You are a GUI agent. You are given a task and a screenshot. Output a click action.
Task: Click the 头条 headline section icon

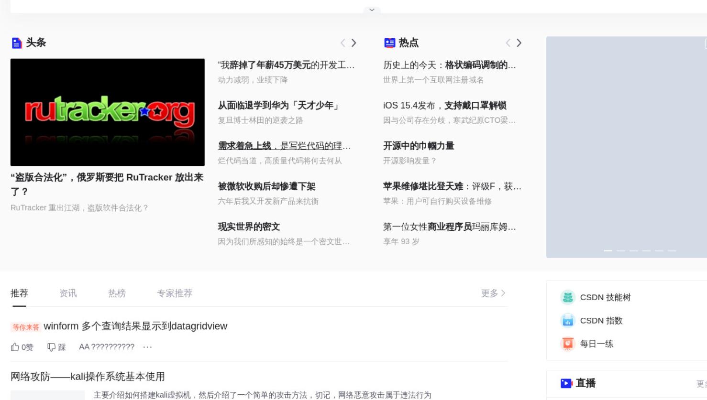tap(17, 43)
